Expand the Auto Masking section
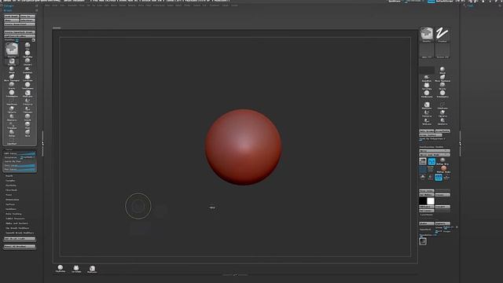Screen dimensions: 503x283 click(x=13, y=214)
